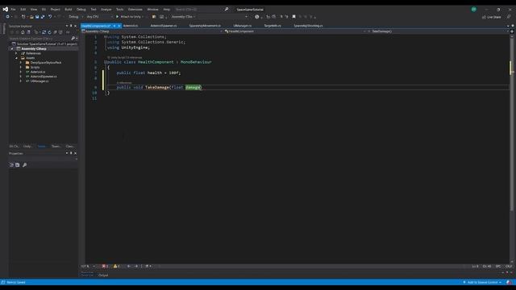Expand the DeepSpaceSkyboxPack folder

click(x=21, y=63)
